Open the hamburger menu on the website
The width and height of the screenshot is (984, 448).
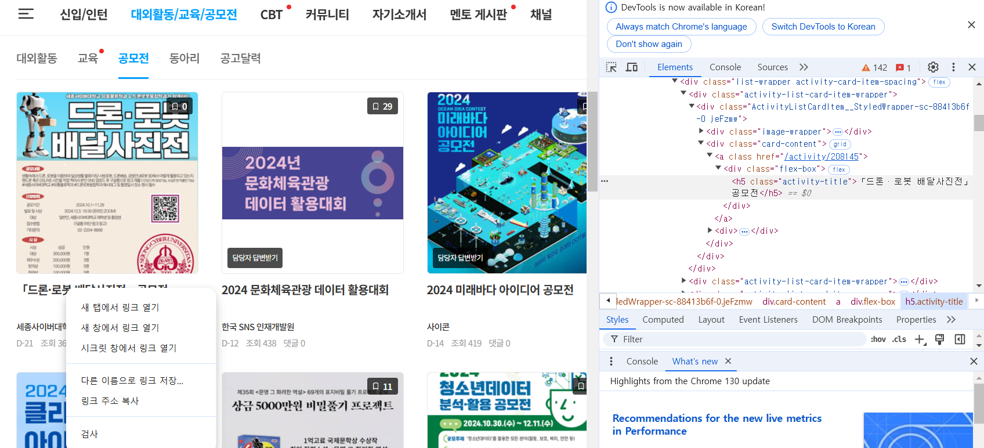(26, 13)
